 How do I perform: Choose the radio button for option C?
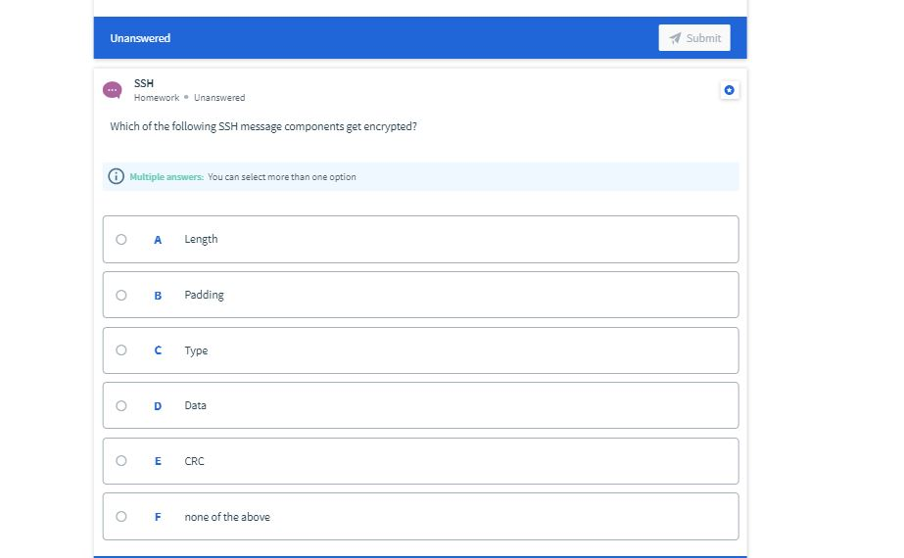(x=121, y=349)
